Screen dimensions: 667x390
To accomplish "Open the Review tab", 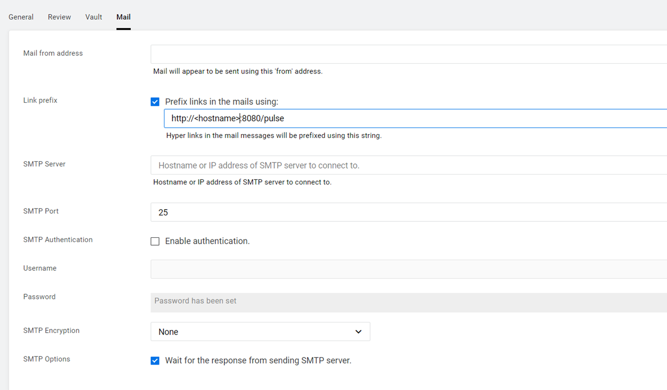I will click(x=59, y=17).
